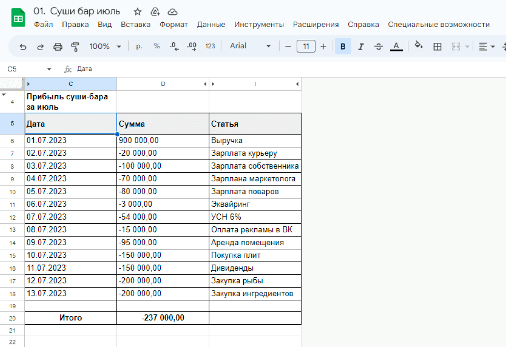Select the Итого sum cell -237 000,00

pyautogui.click(x=163, y=318)
